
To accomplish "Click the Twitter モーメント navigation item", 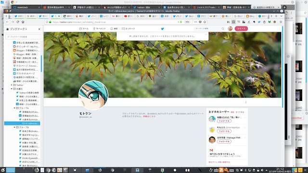I will pos(100,29).
